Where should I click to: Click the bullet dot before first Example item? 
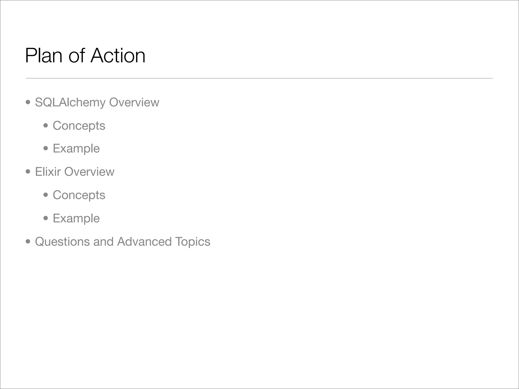click(46, 148)
